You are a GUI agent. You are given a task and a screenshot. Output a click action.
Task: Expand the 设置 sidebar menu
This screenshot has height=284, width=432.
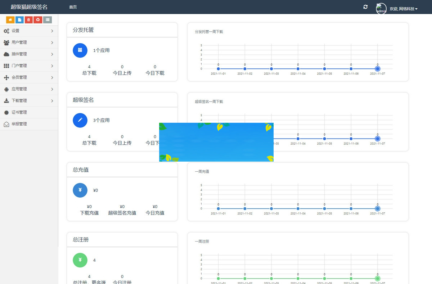(29, 31)
